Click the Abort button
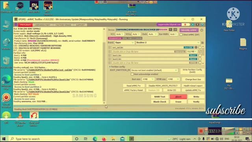 click(178, 97)
